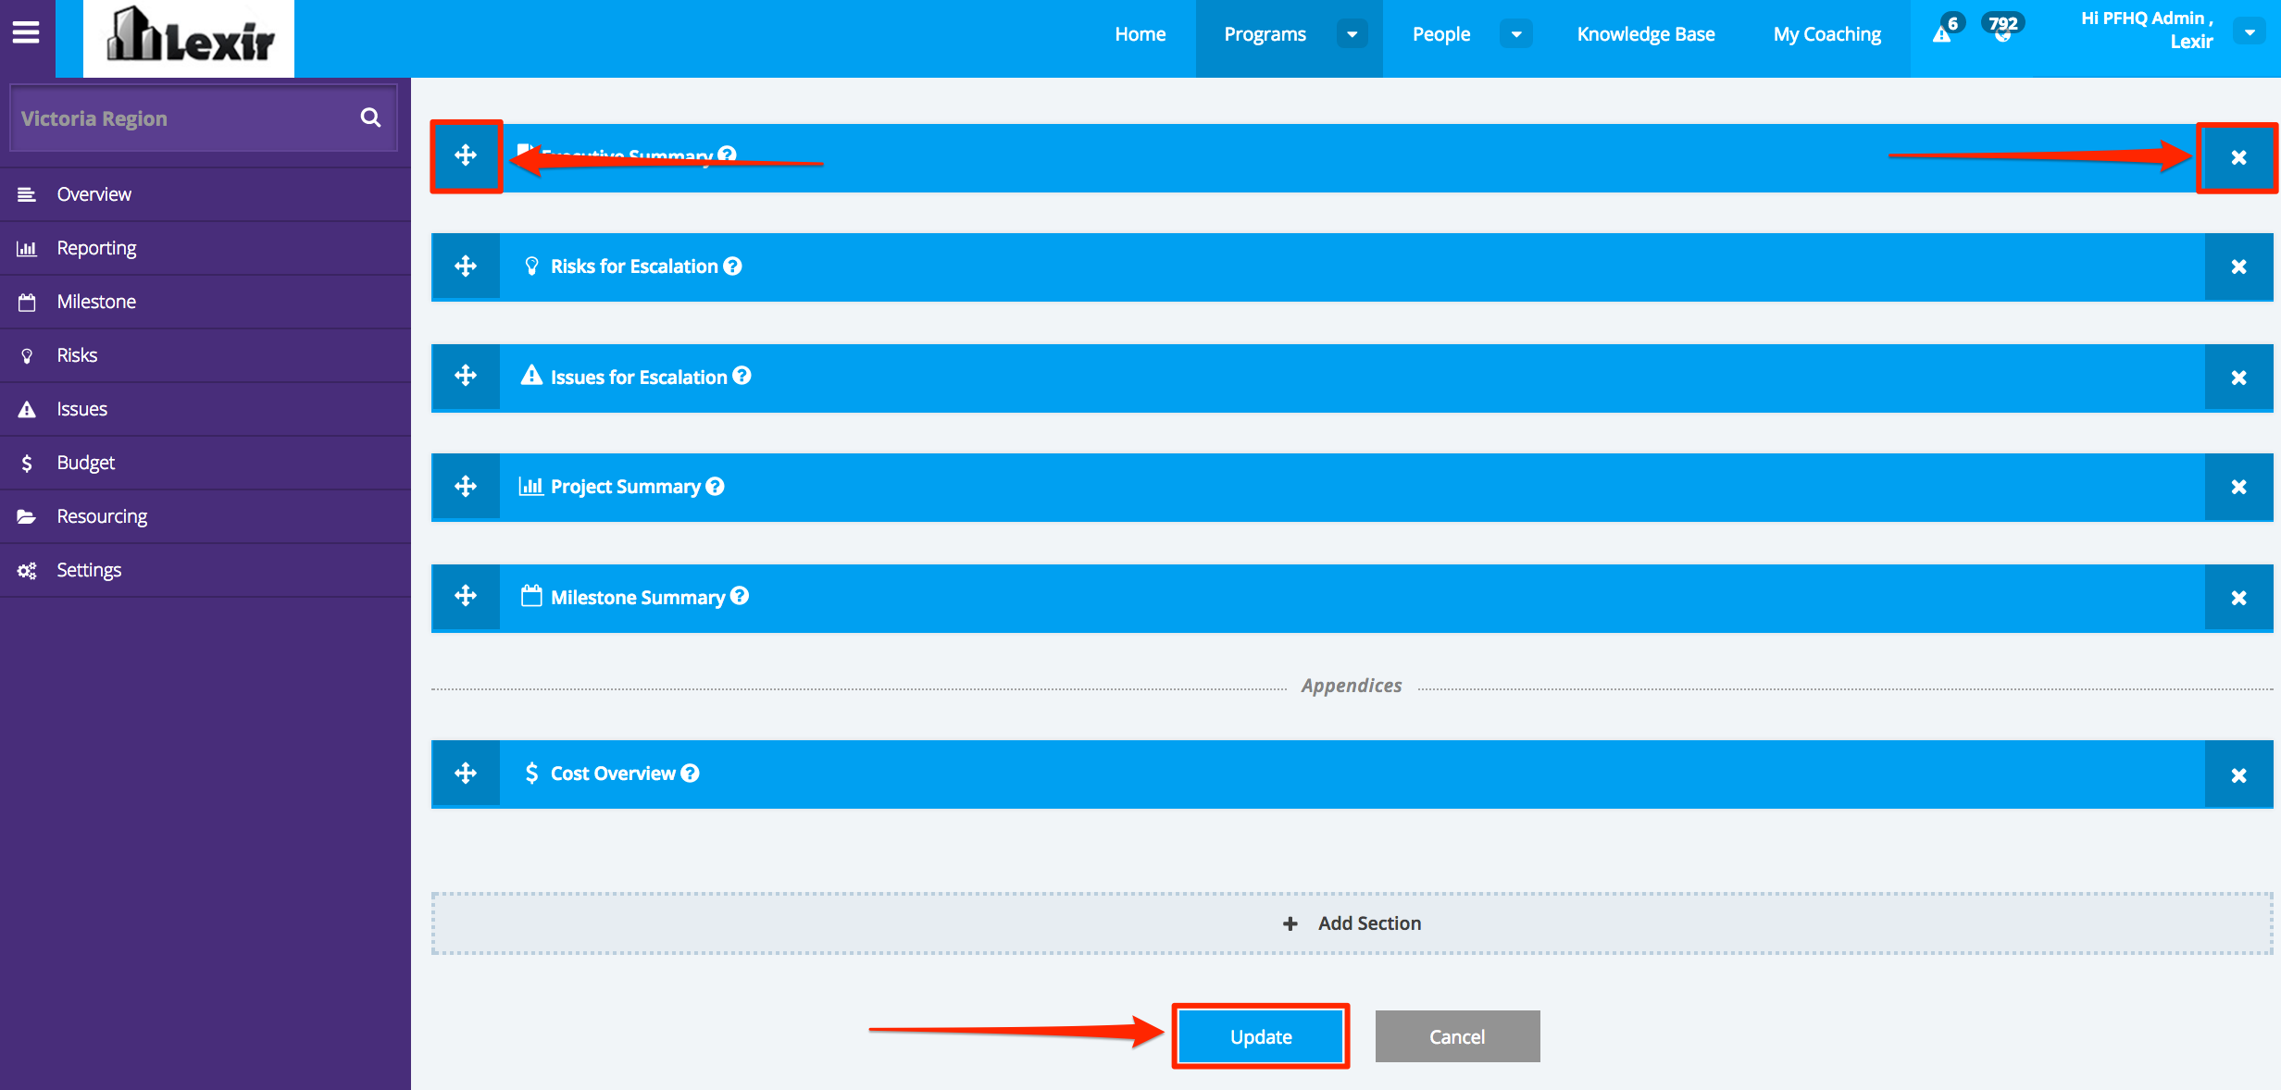Viewport: 2281px width, 1090px height.
Task: Click the move handle for Milestone Summary
Action: point(466,596)
